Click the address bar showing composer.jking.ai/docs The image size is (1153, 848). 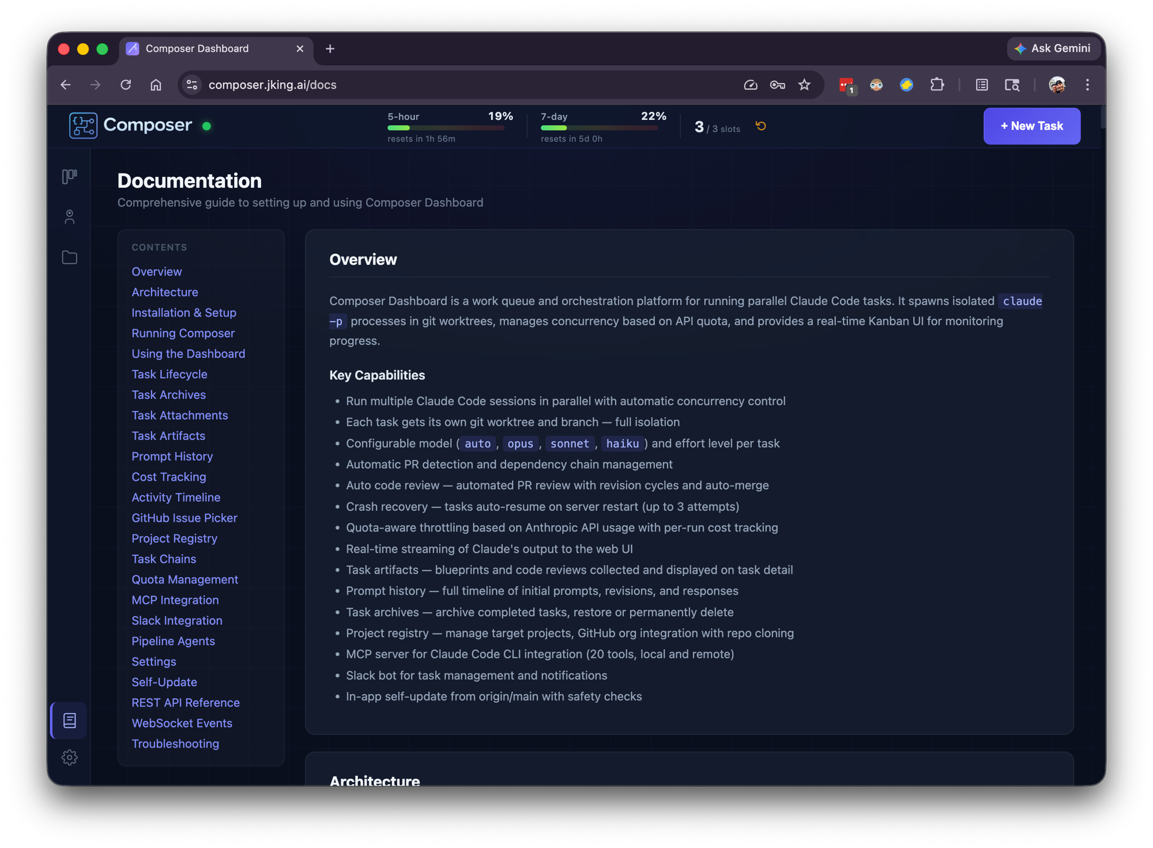point(272,85)
